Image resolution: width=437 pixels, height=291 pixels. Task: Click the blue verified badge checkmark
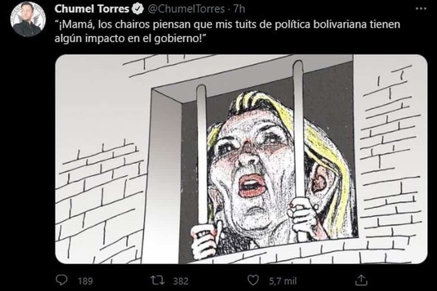point(138,9)
